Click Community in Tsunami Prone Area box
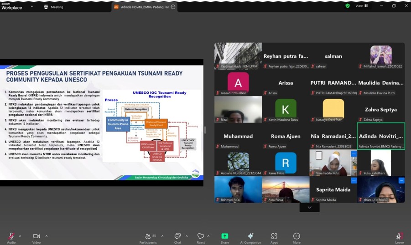The width and height of the screenshot is (411, 245). coord(118,124)
